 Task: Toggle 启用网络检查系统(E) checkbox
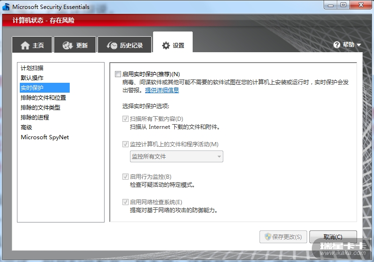pyautogui.click(x=125, y=202)
